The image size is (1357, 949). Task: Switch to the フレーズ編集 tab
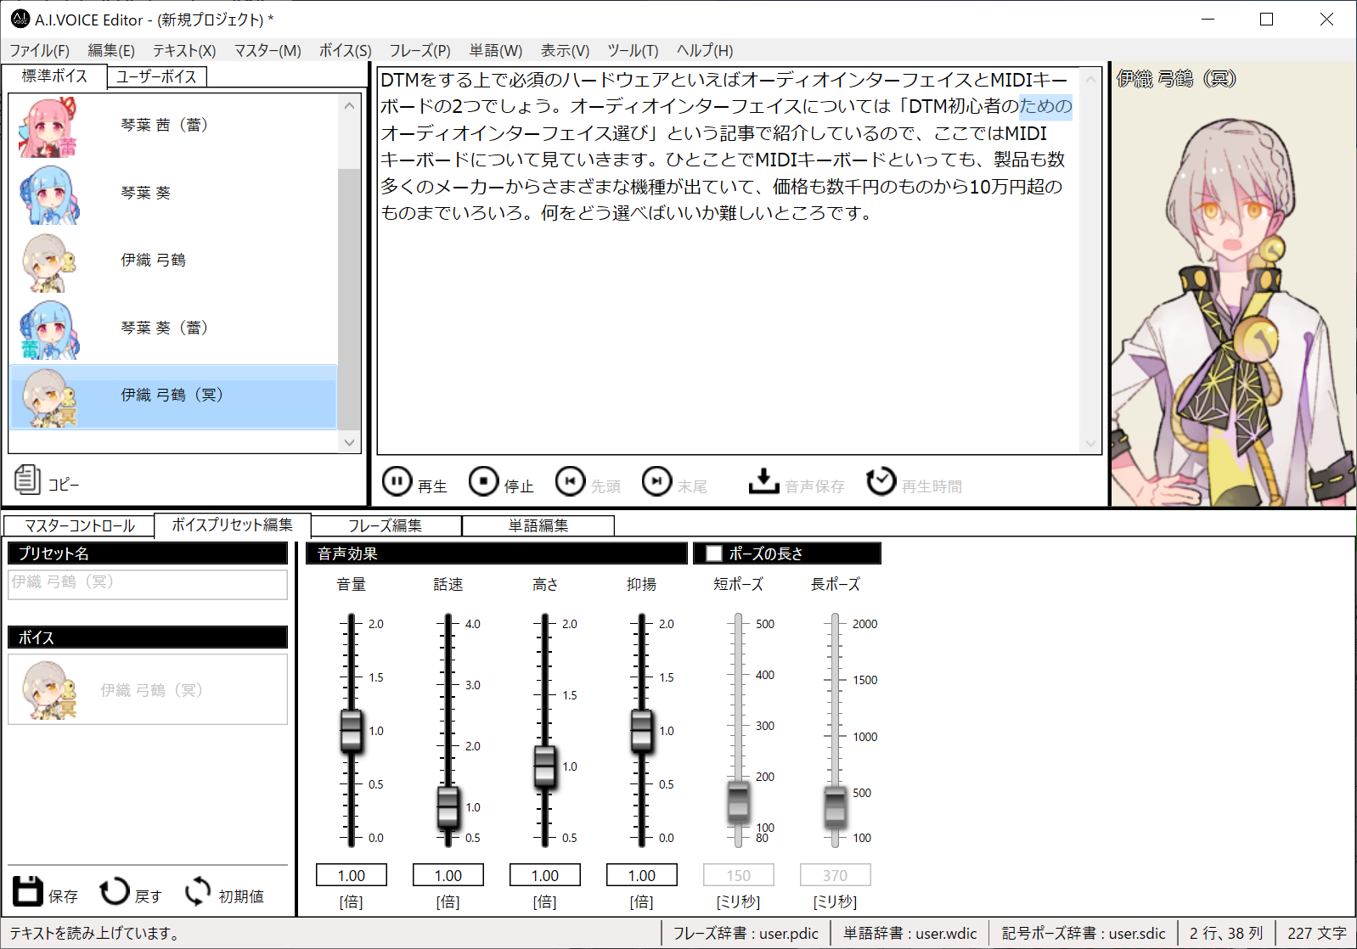386,525
